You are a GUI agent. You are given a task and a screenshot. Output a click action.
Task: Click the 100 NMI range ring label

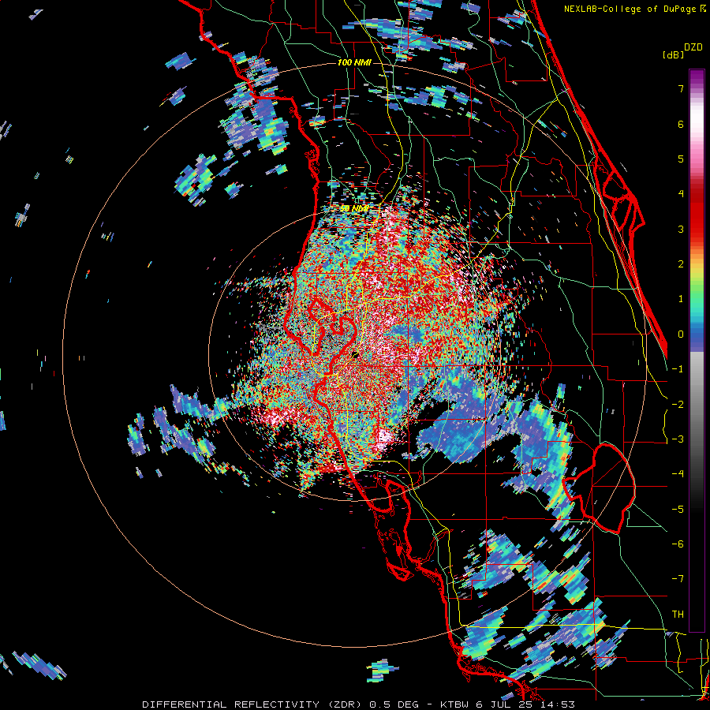point(354,62)
